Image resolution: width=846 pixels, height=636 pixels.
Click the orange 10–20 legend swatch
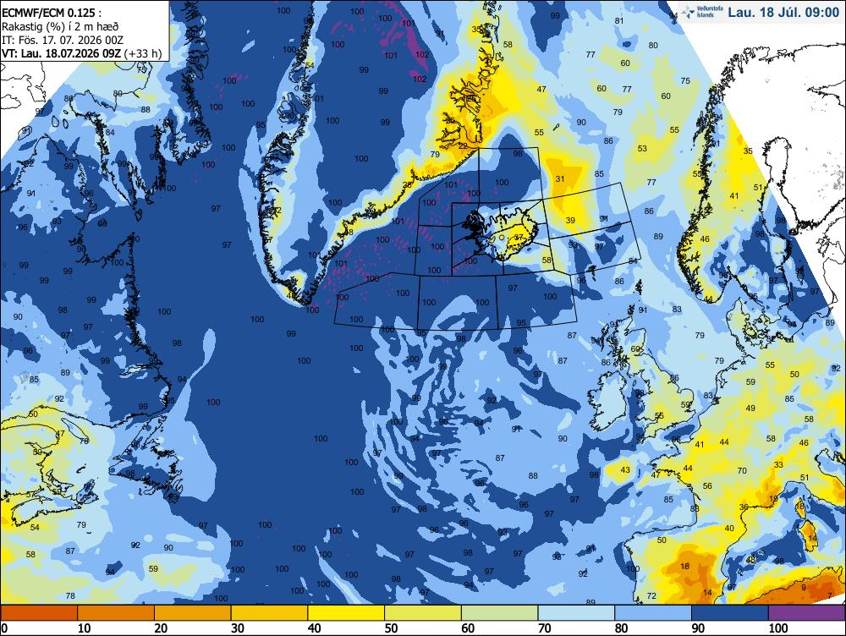116,613
